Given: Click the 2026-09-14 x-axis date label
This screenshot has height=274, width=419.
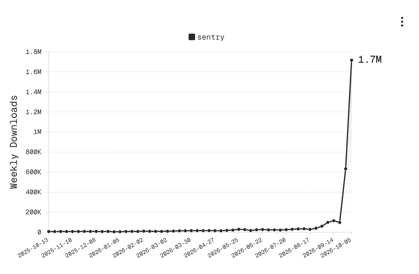Looking at the screenshot, I should point(318,247).
